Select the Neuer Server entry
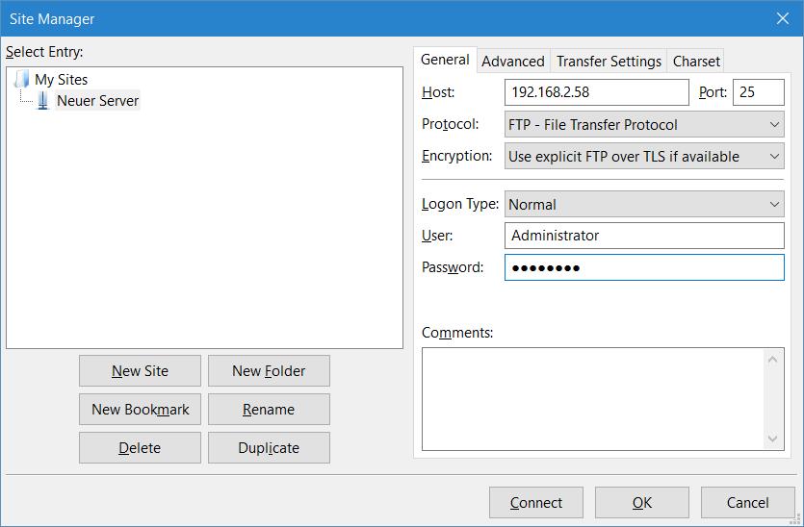804x527 pixels. click(x=97, y=100)
